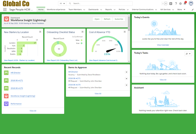Open the View Calendar link

click(x=163, y=45)
